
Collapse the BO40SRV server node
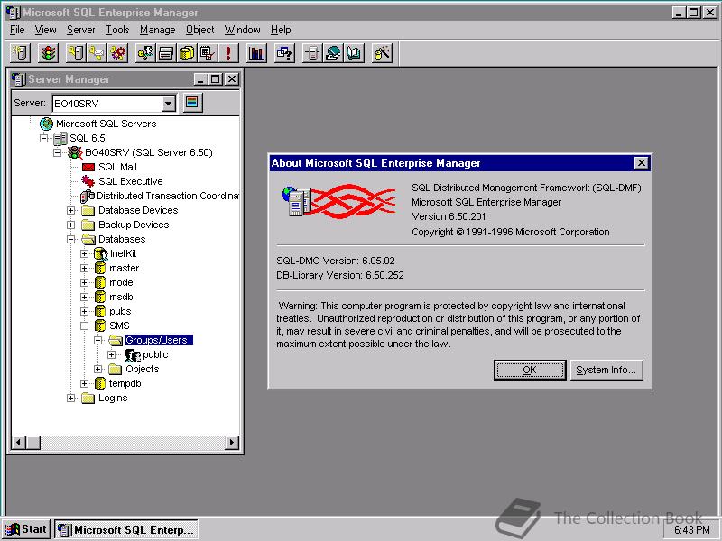point(58,152)
